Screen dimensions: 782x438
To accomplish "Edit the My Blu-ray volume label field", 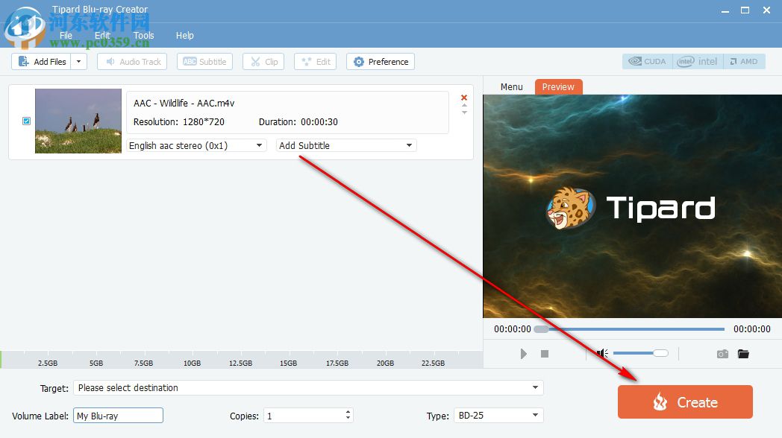I will pyautogui.click(x=117, y=415).
